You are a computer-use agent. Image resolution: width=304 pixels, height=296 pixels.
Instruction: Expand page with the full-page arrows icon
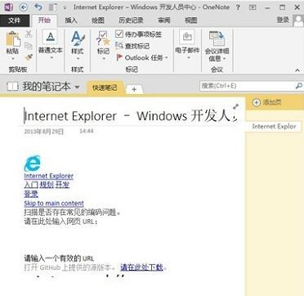235,106
